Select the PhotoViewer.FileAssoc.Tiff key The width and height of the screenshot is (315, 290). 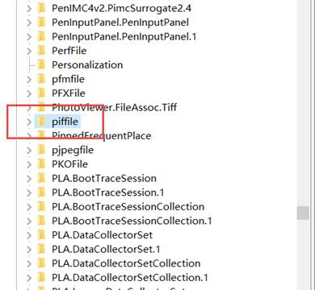pyautogui.click(x=115, y=107)
